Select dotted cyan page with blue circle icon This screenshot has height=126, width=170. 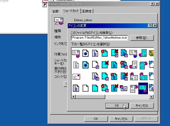coord(86,65)
